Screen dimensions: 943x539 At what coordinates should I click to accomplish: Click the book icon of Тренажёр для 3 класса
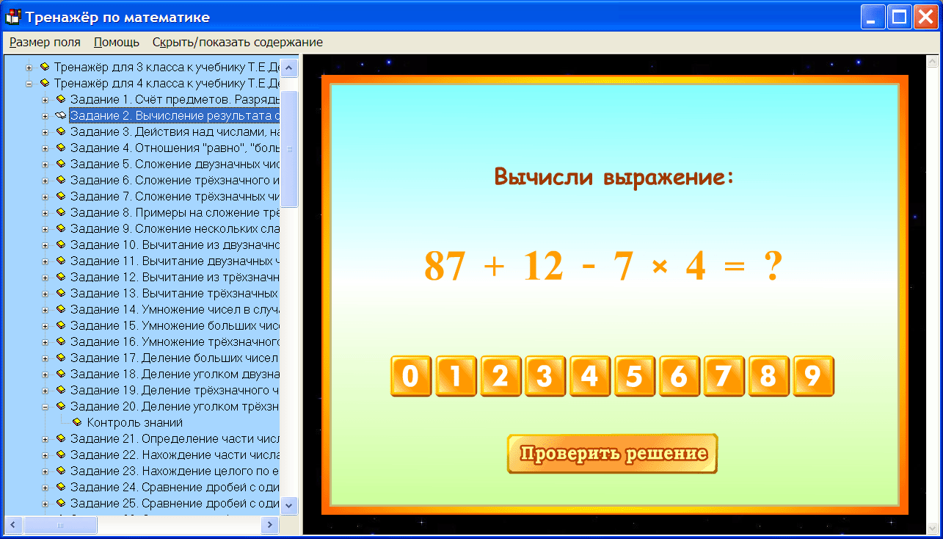click(44, 67)
